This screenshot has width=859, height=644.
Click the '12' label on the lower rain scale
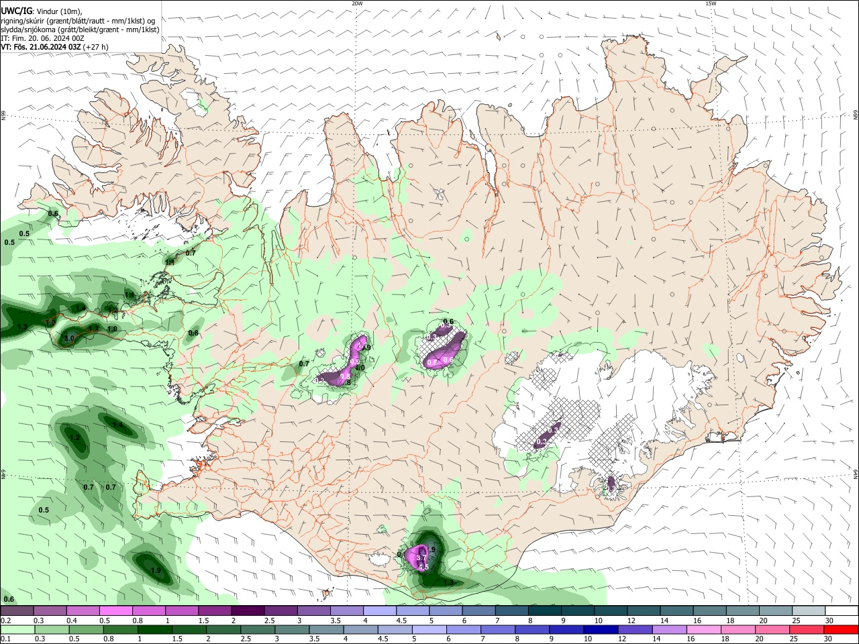(622, 639)
